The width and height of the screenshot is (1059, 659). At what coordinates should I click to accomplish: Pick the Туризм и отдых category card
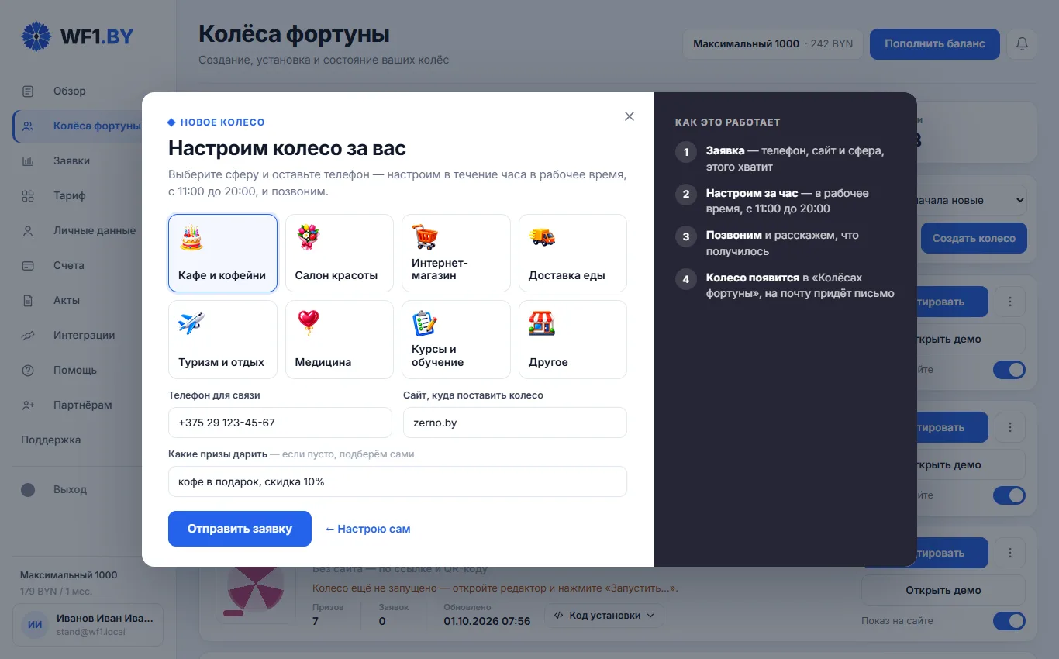point(222,340)
